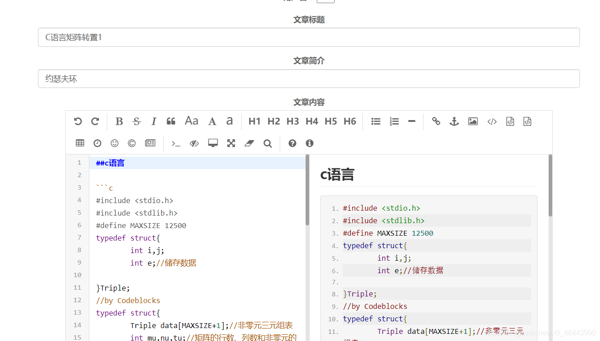Click preview line 6 'int e;//储存数据'
Viewport: 600px width, 341px height.
[x=410, y=270]
